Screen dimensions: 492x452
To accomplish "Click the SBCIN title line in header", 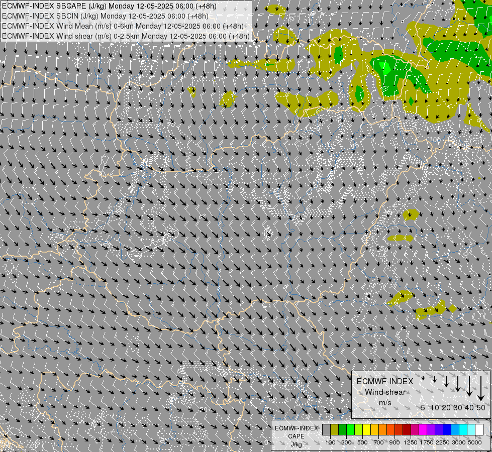I will tap(105, 16).
